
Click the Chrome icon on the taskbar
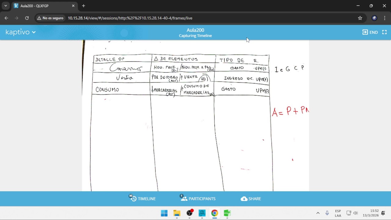(x=214, y=213)
